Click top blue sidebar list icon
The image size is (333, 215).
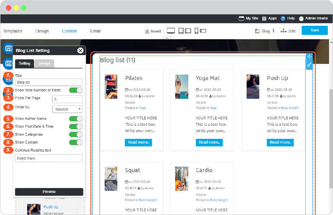point(8,48)
